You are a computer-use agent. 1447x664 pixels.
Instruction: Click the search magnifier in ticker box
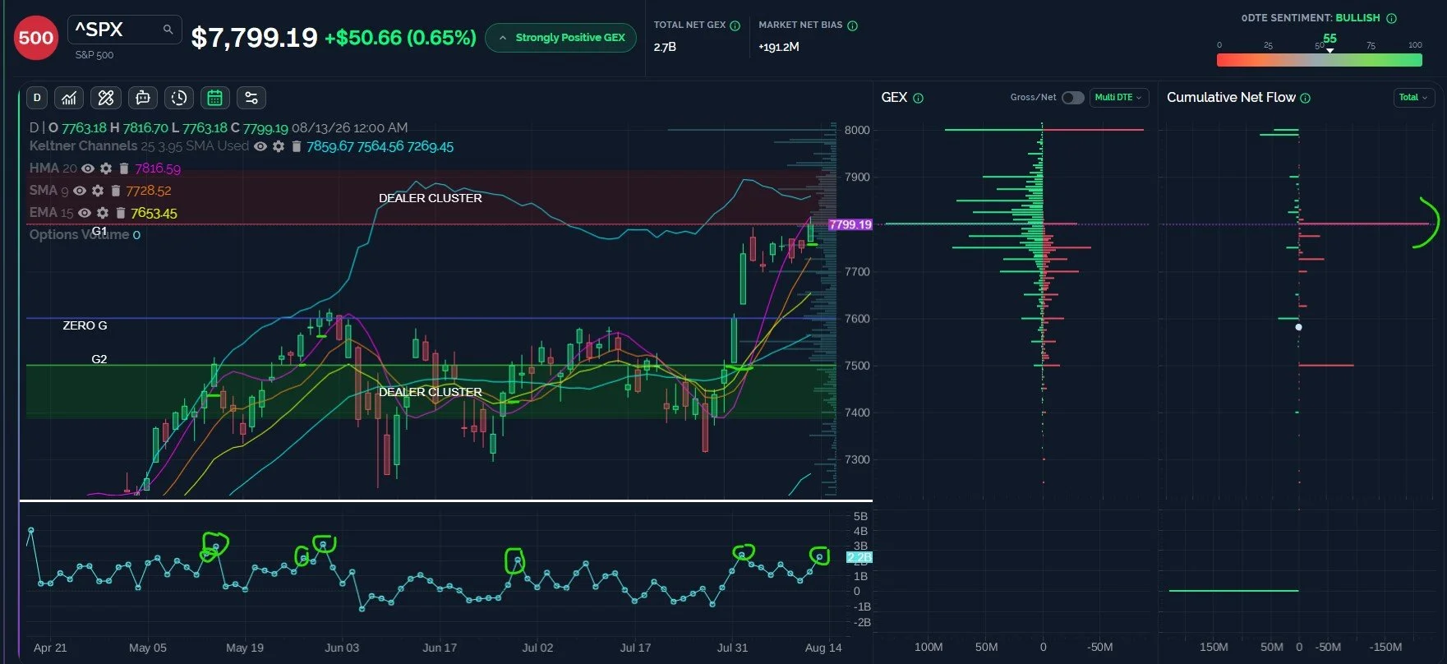click(168, 30)
